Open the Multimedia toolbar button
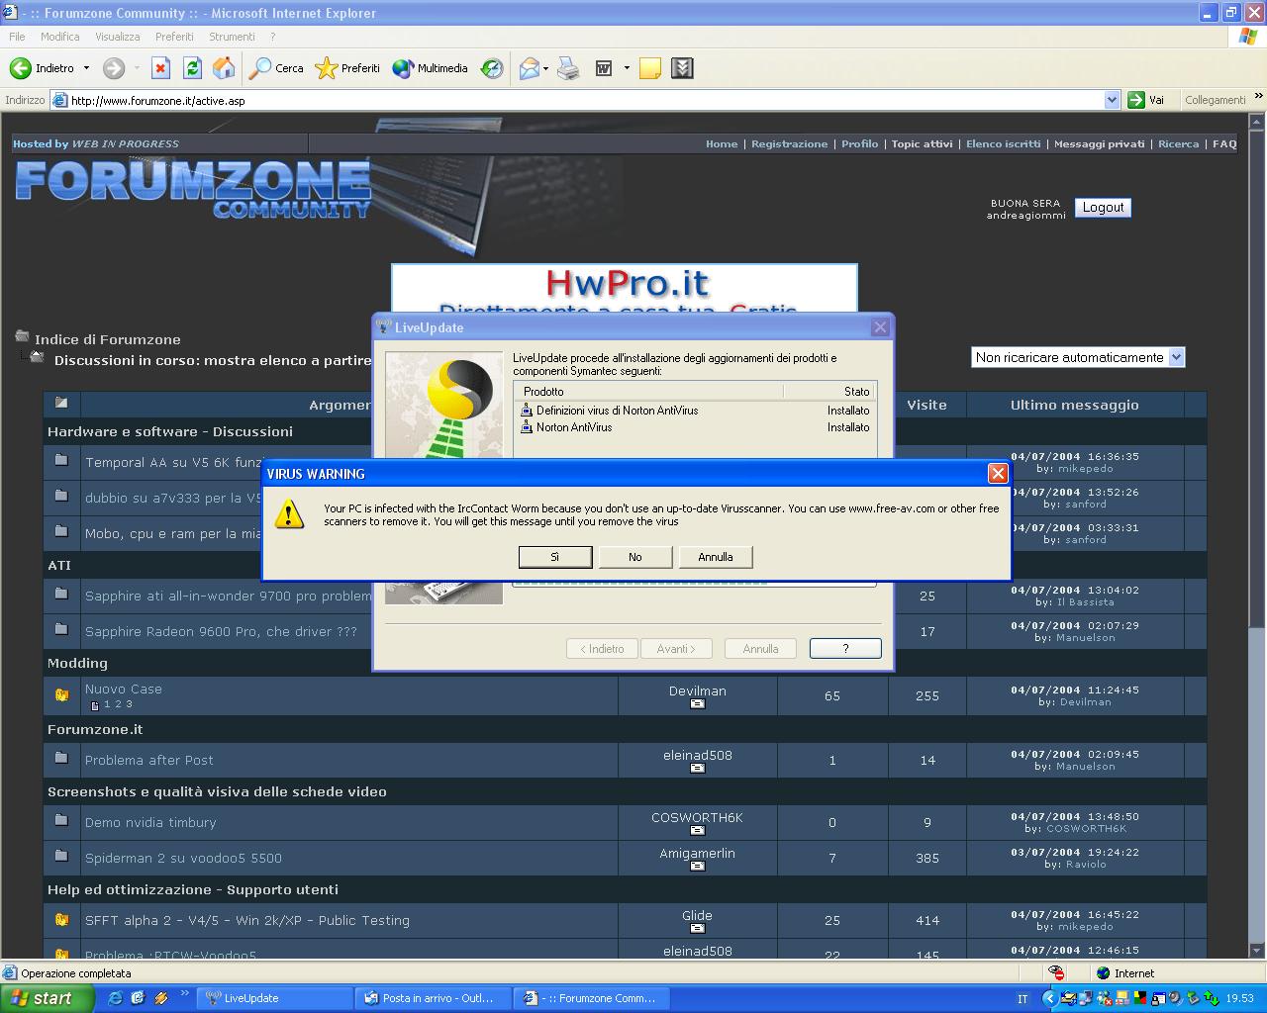Viewport: 1267px width, 1013px height. coord(430,68)
